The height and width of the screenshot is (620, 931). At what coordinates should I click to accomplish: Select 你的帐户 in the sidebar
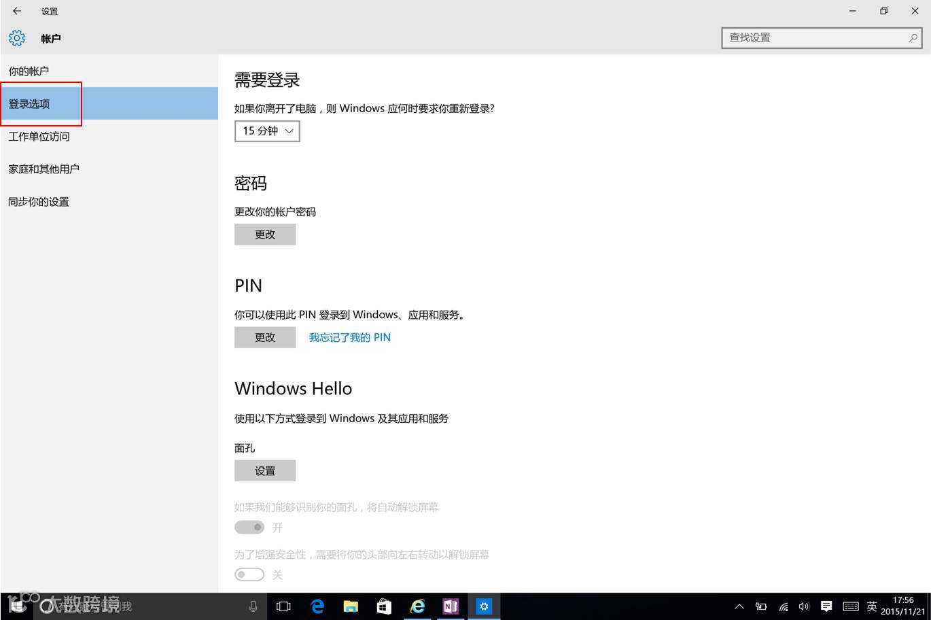tap(109, 71)
